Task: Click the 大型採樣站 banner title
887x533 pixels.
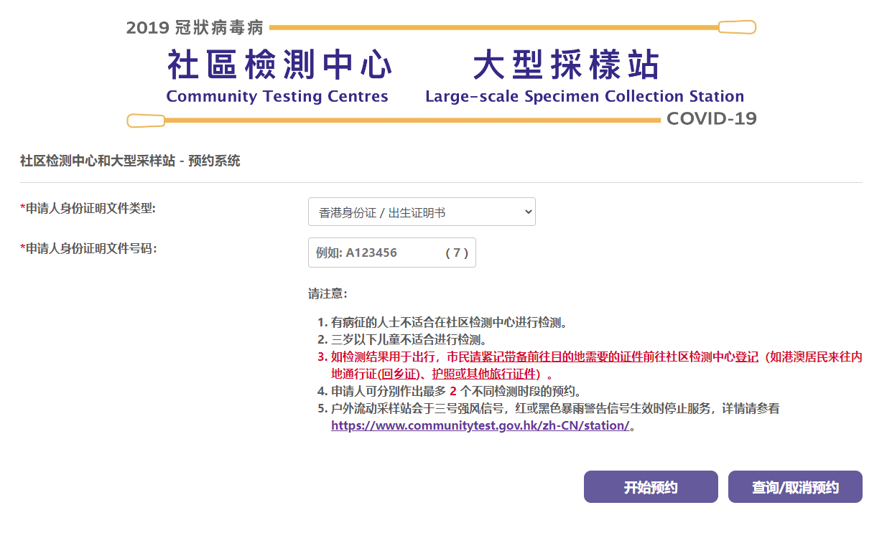Action: pos(567,66)
